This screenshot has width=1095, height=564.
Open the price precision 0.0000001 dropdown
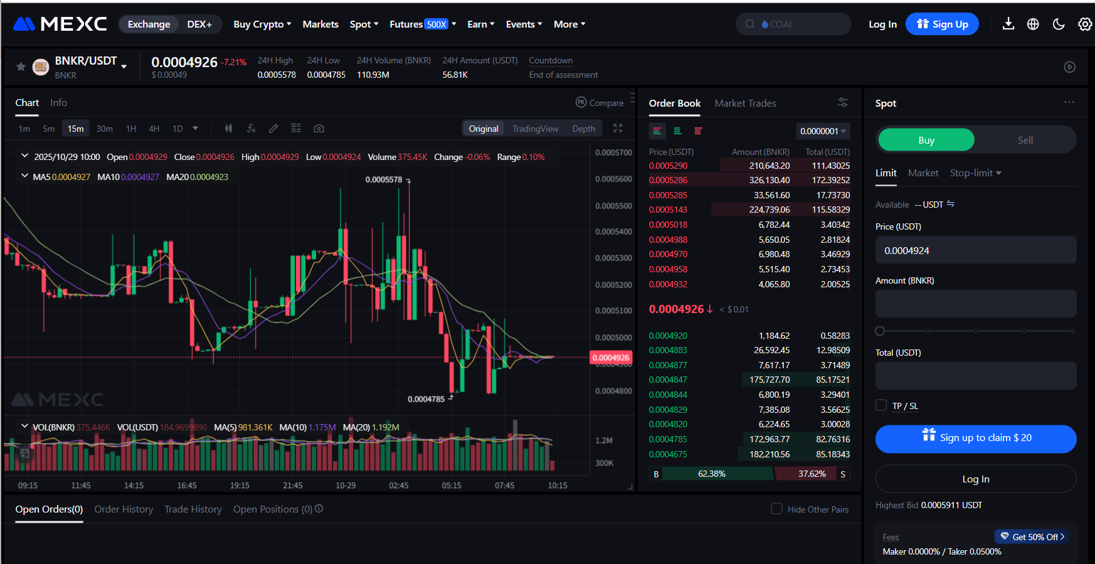coord(823,131)
